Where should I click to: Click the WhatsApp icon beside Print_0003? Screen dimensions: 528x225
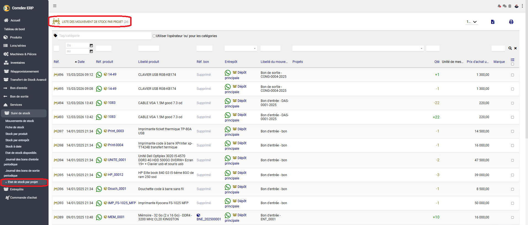(x=99, y=131)
